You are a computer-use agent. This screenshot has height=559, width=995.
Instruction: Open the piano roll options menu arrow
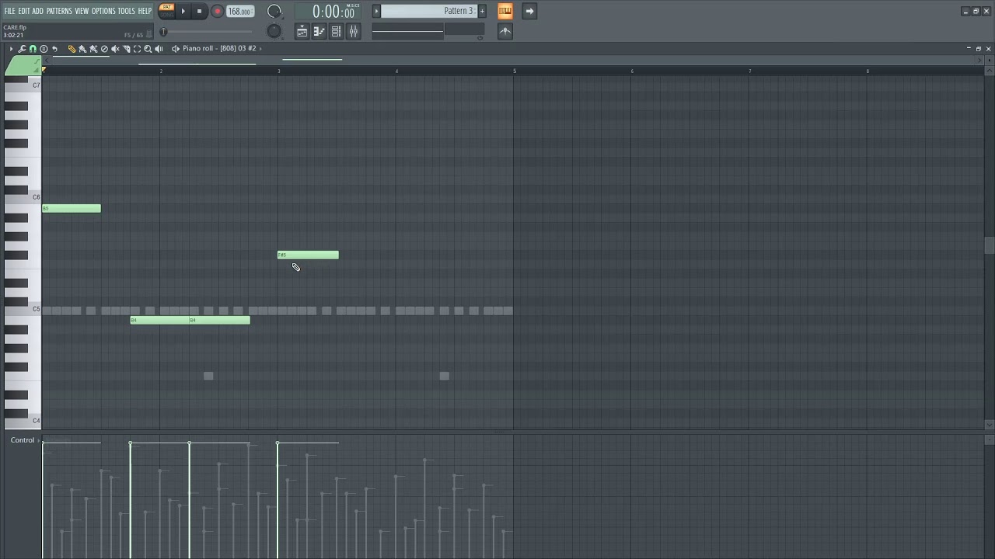pos(11,49)
